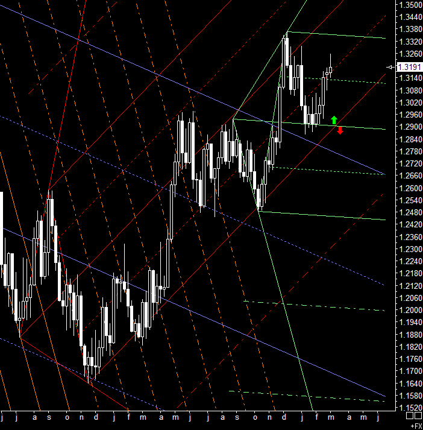This screenshot has width=423, height=430.
Task: Click the 1.2660 price scale label
Action: (410, 175)
